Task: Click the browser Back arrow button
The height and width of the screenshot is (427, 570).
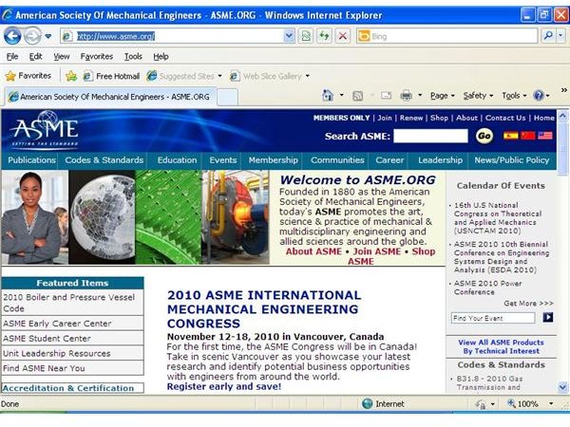Action: click(12, 36)
